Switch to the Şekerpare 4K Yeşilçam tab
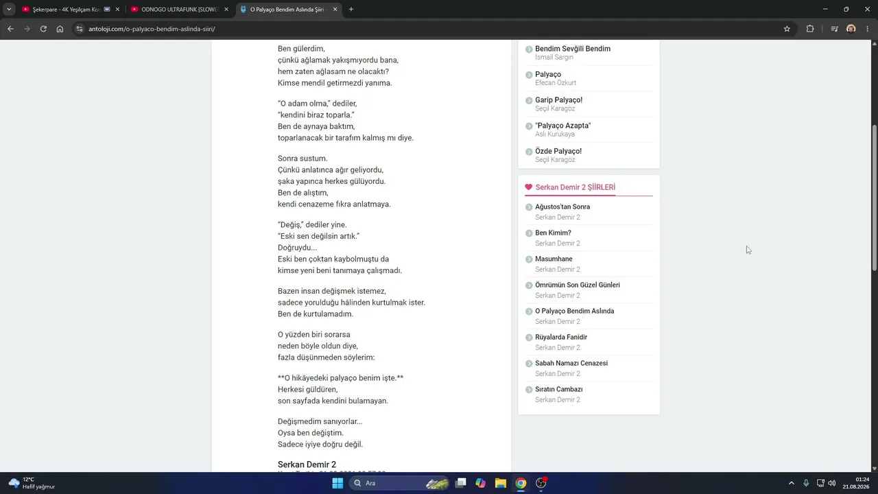The height and width of the screenshot is (494, 878). click(67, 10)
